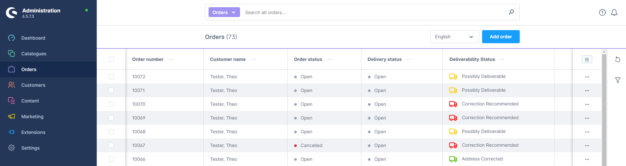The image size is (626, 166).
Task: Expand the Orders search type dropdown
Action: point(224,12)
